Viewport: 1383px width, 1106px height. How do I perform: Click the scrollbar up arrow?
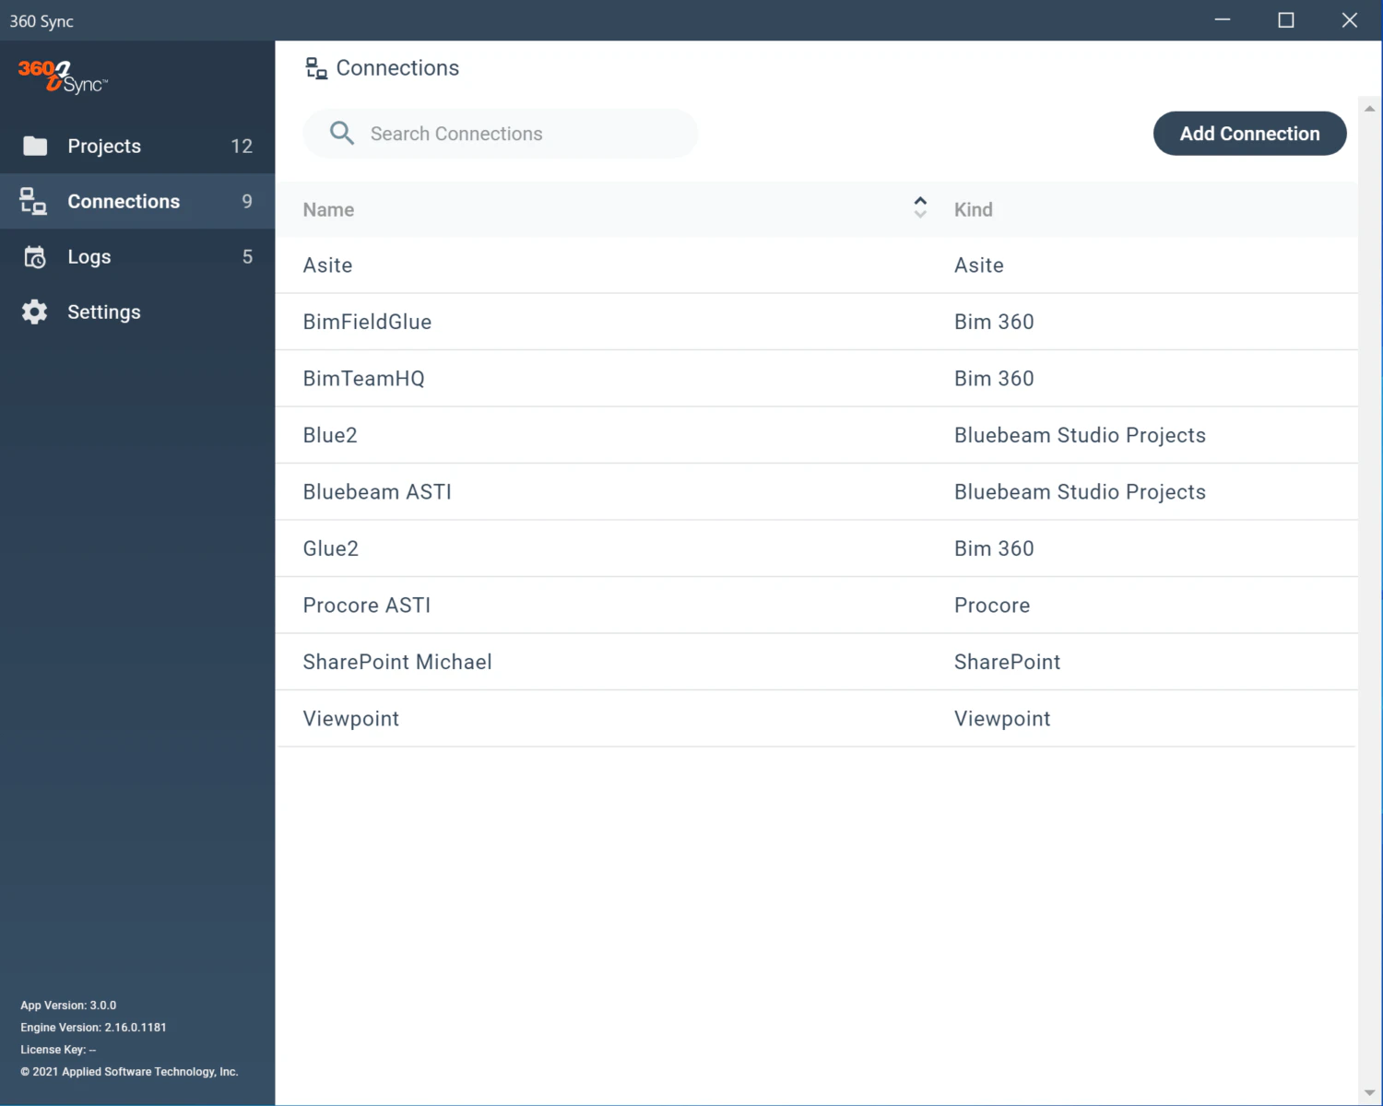(x=1370, y=109)
